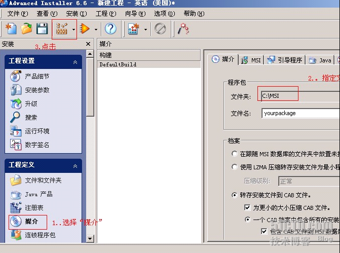Click the grey cancel build icon
Viewport: 340px width, 253px height.
[160, 28]
